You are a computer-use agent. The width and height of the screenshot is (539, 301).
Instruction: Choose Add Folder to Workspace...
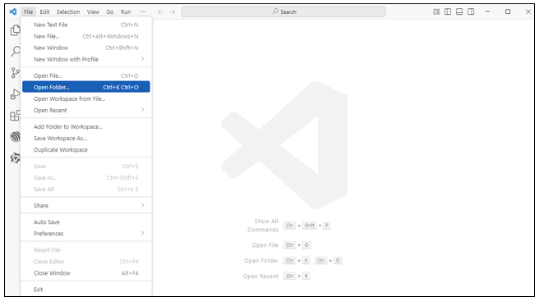click(86, 126)
